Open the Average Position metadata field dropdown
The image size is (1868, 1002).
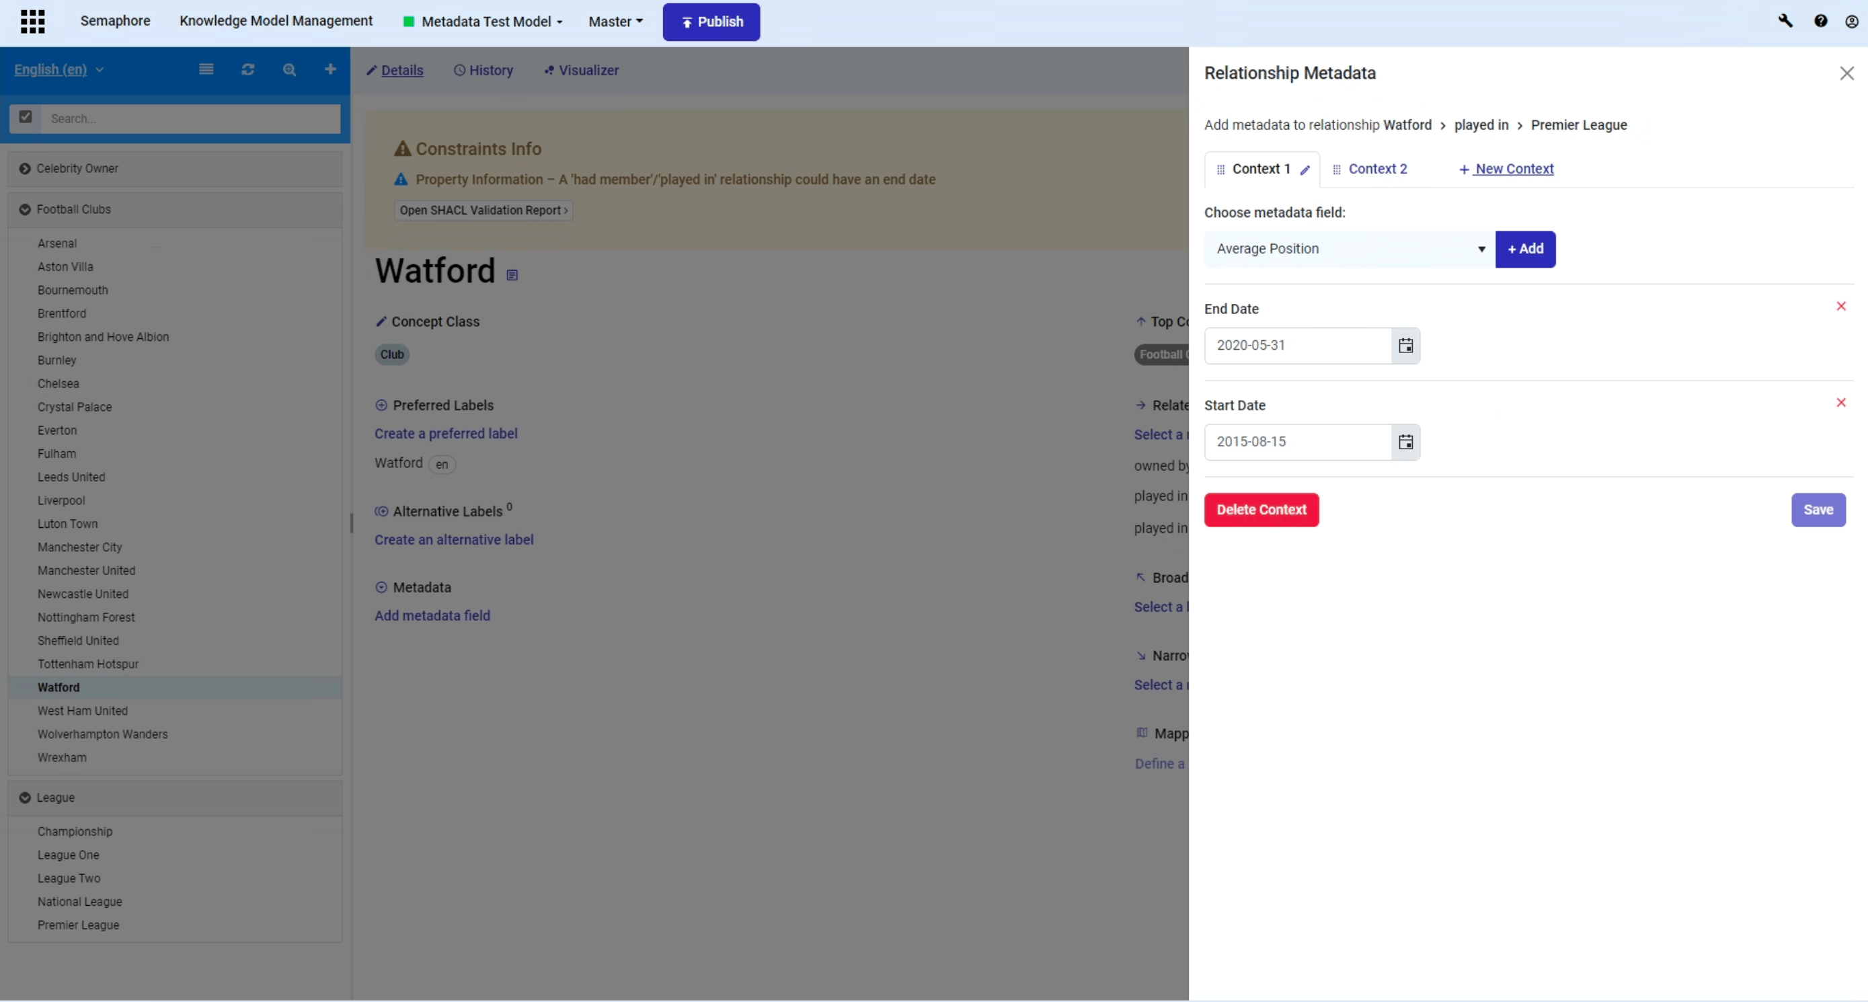pos(1349,249)
